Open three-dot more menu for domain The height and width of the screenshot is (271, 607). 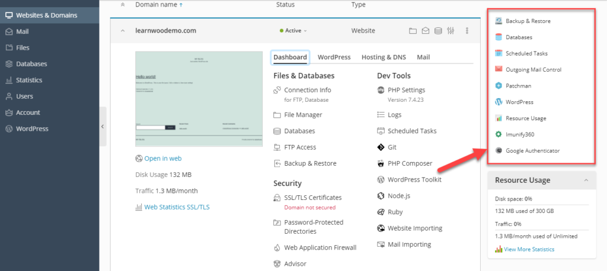tap(467, 31)
